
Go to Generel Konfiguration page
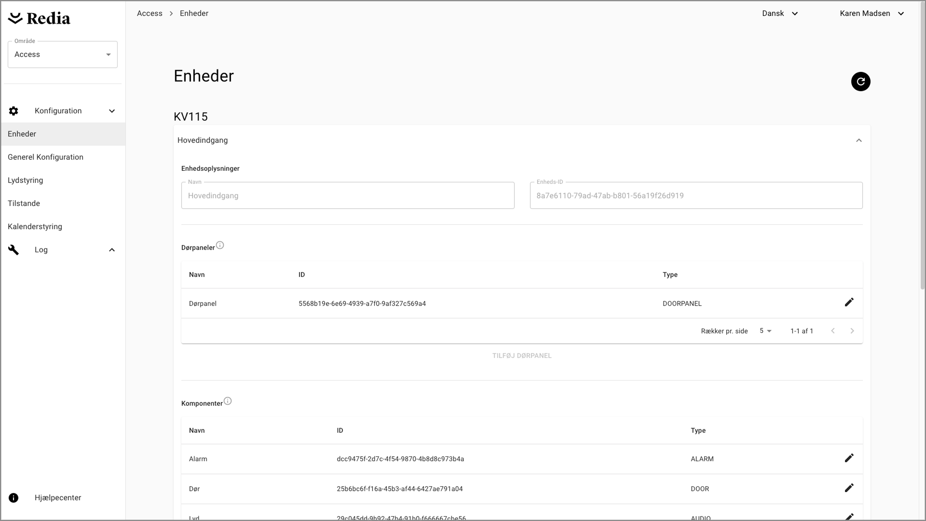46,157
